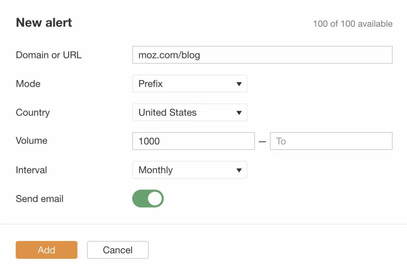Viewport: 407px width, 267px height.
Task: Click the arrow icon beside United States
Action: [239, 113]
